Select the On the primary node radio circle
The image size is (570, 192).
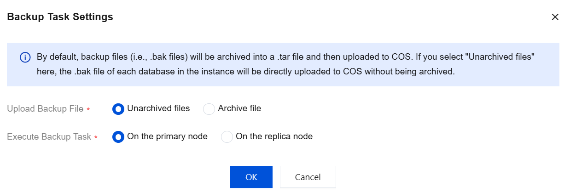pyautogui.click(x=118, y=137)
